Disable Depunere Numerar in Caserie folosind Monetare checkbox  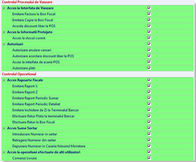(149, 146)
